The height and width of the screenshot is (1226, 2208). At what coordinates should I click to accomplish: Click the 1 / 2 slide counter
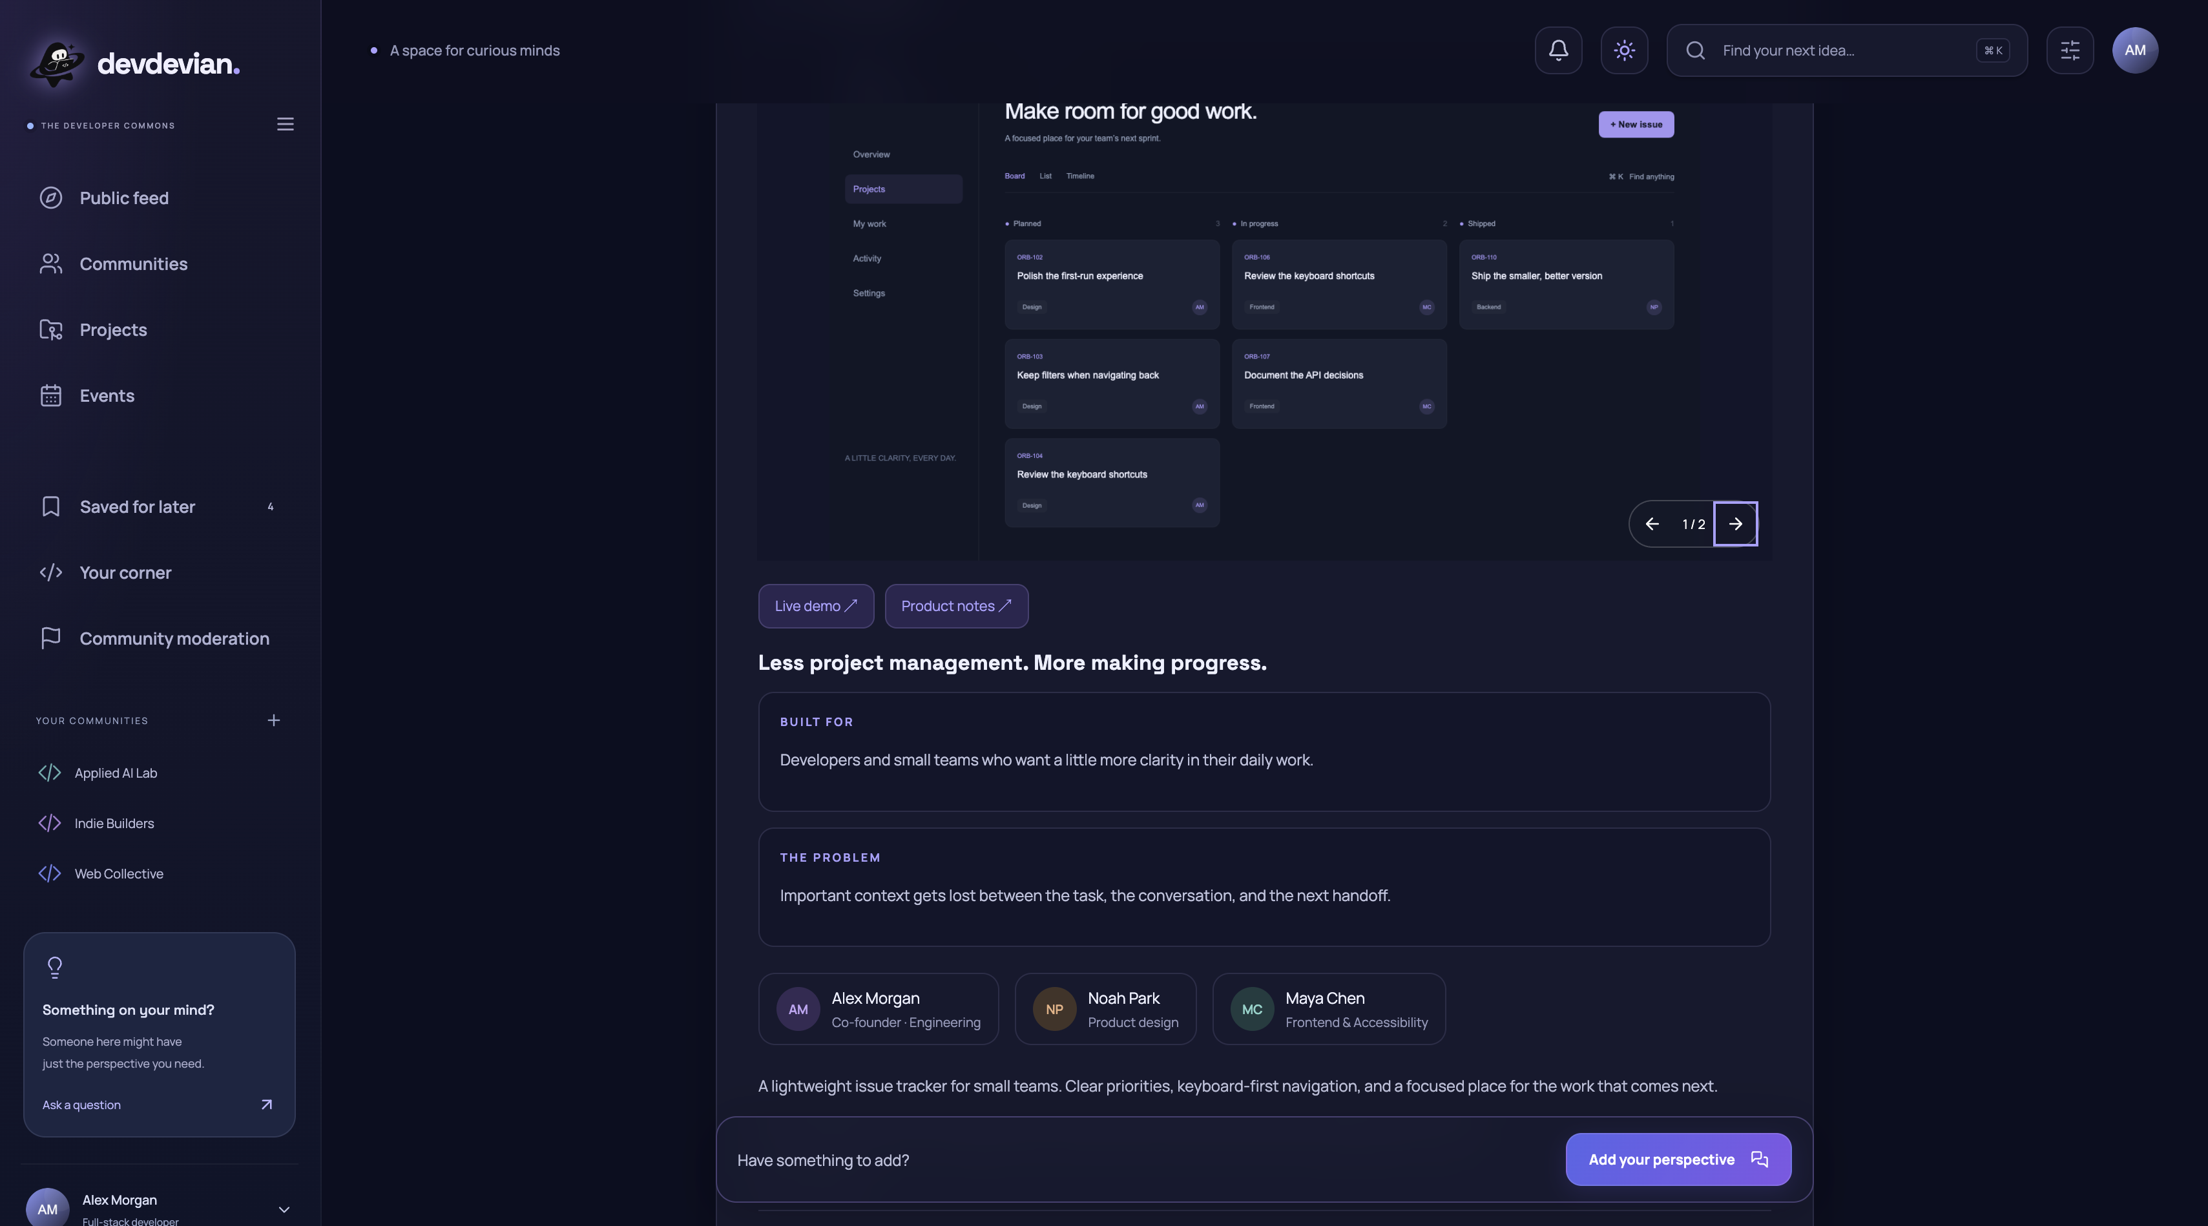click(x=1693, y=524)
